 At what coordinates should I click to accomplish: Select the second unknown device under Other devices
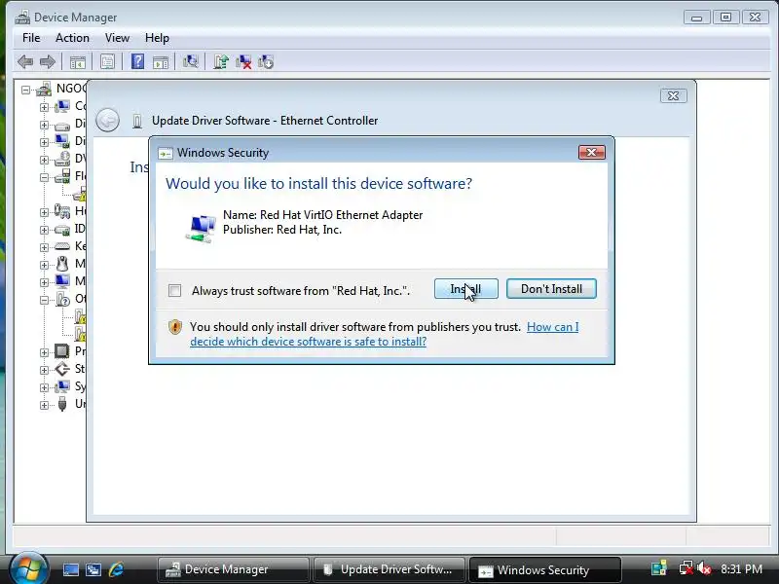coord(80,334)
